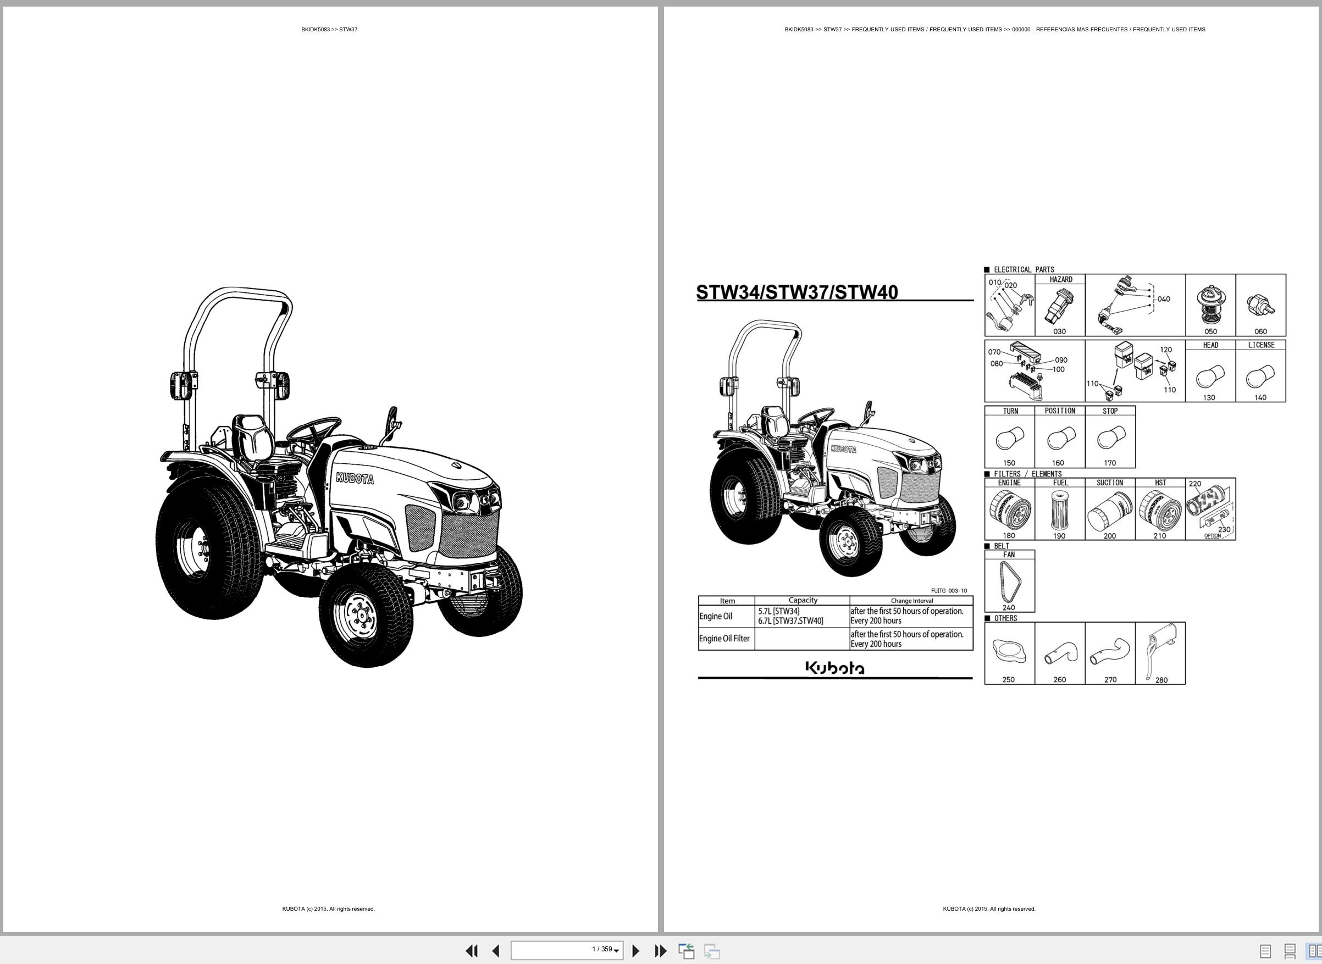Click the ELECTRICAL PARTS section heading
This screenshot has height=964, width=1322.
pyautogui.click(x=1024, y=270)
